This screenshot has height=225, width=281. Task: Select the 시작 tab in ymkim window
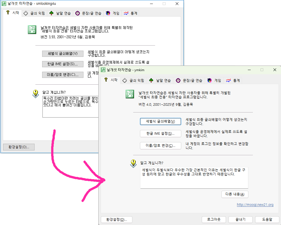pos(110,80)
